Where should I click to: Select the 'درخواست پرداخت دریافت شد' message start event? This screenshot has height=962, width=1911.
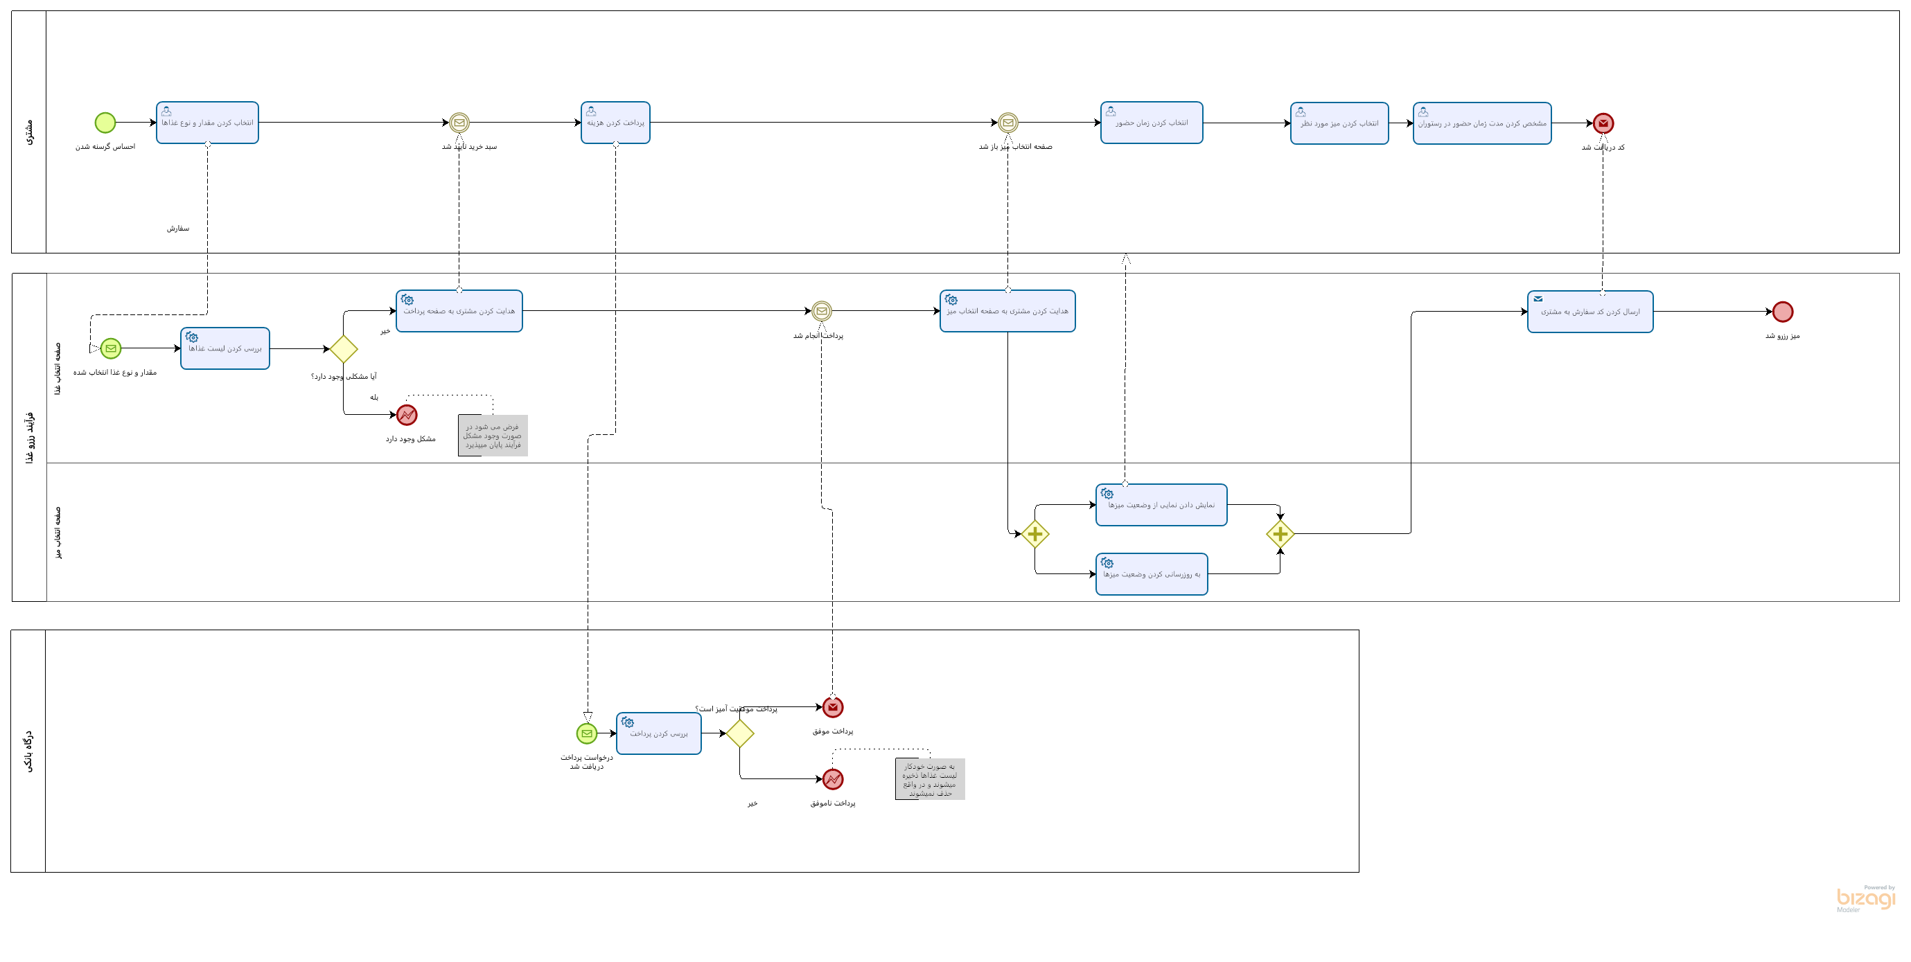point(587,733)
